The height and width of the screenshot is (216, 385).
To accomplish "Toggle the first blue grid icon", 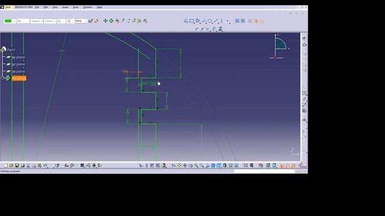I will pos(237,21).
